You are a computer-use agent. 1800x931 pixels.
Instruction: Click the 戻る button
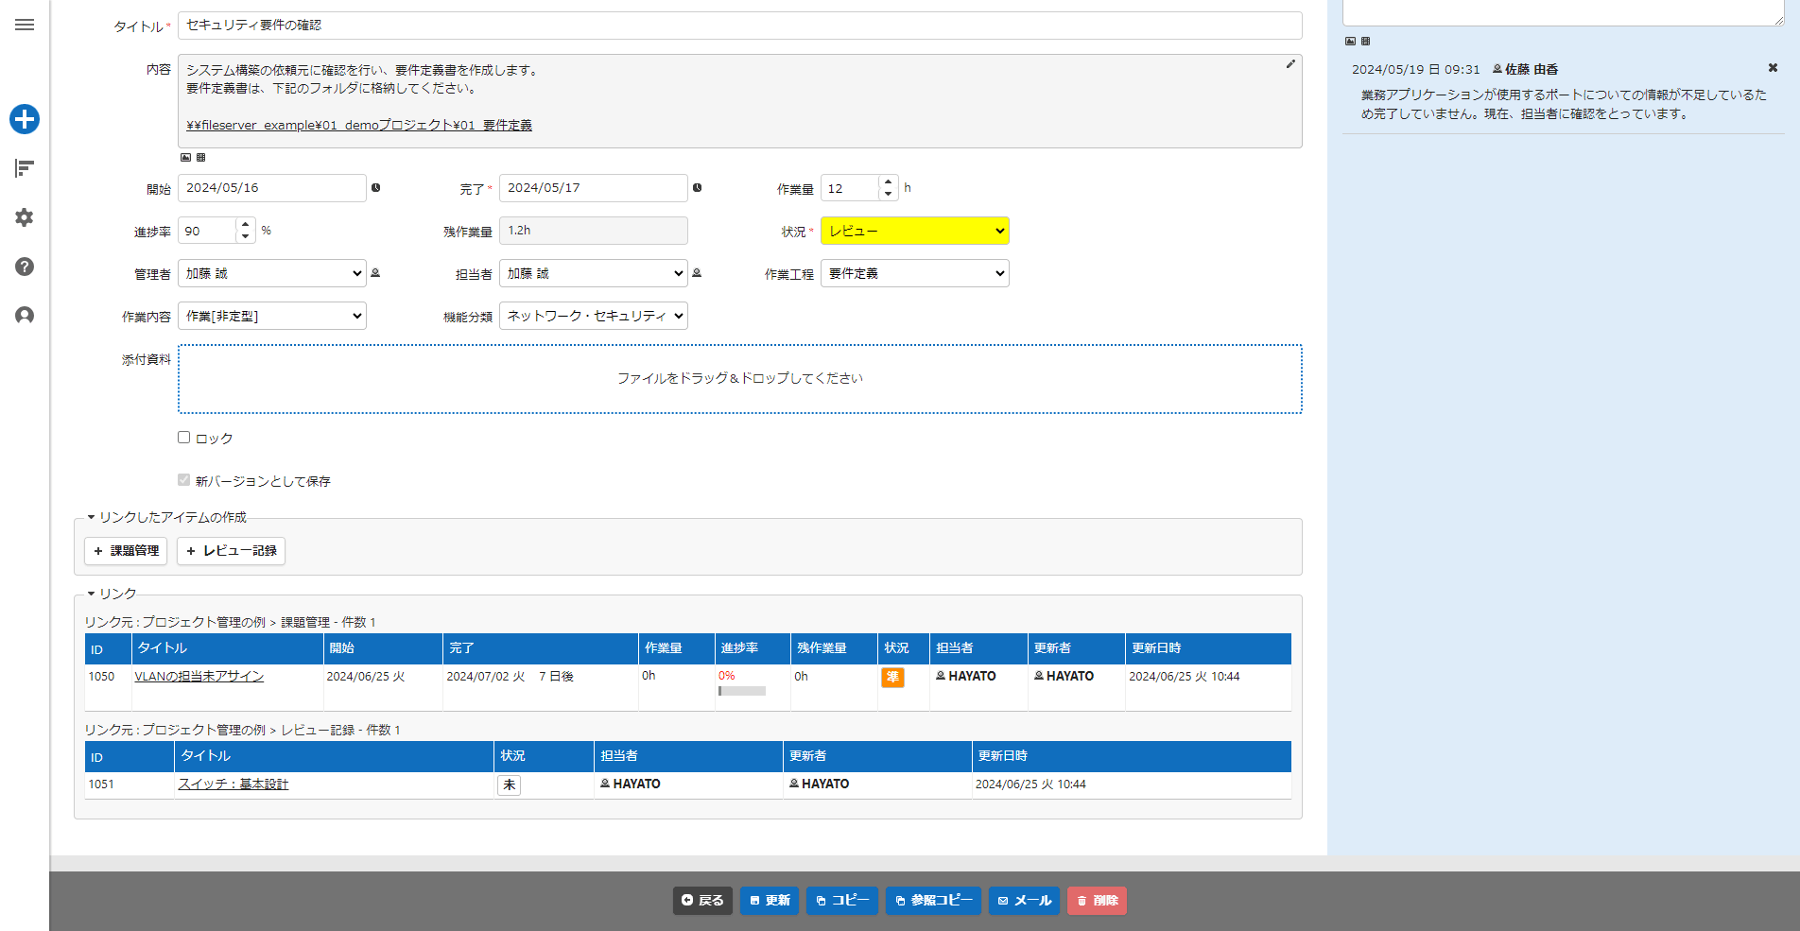(x=702, y=901)
